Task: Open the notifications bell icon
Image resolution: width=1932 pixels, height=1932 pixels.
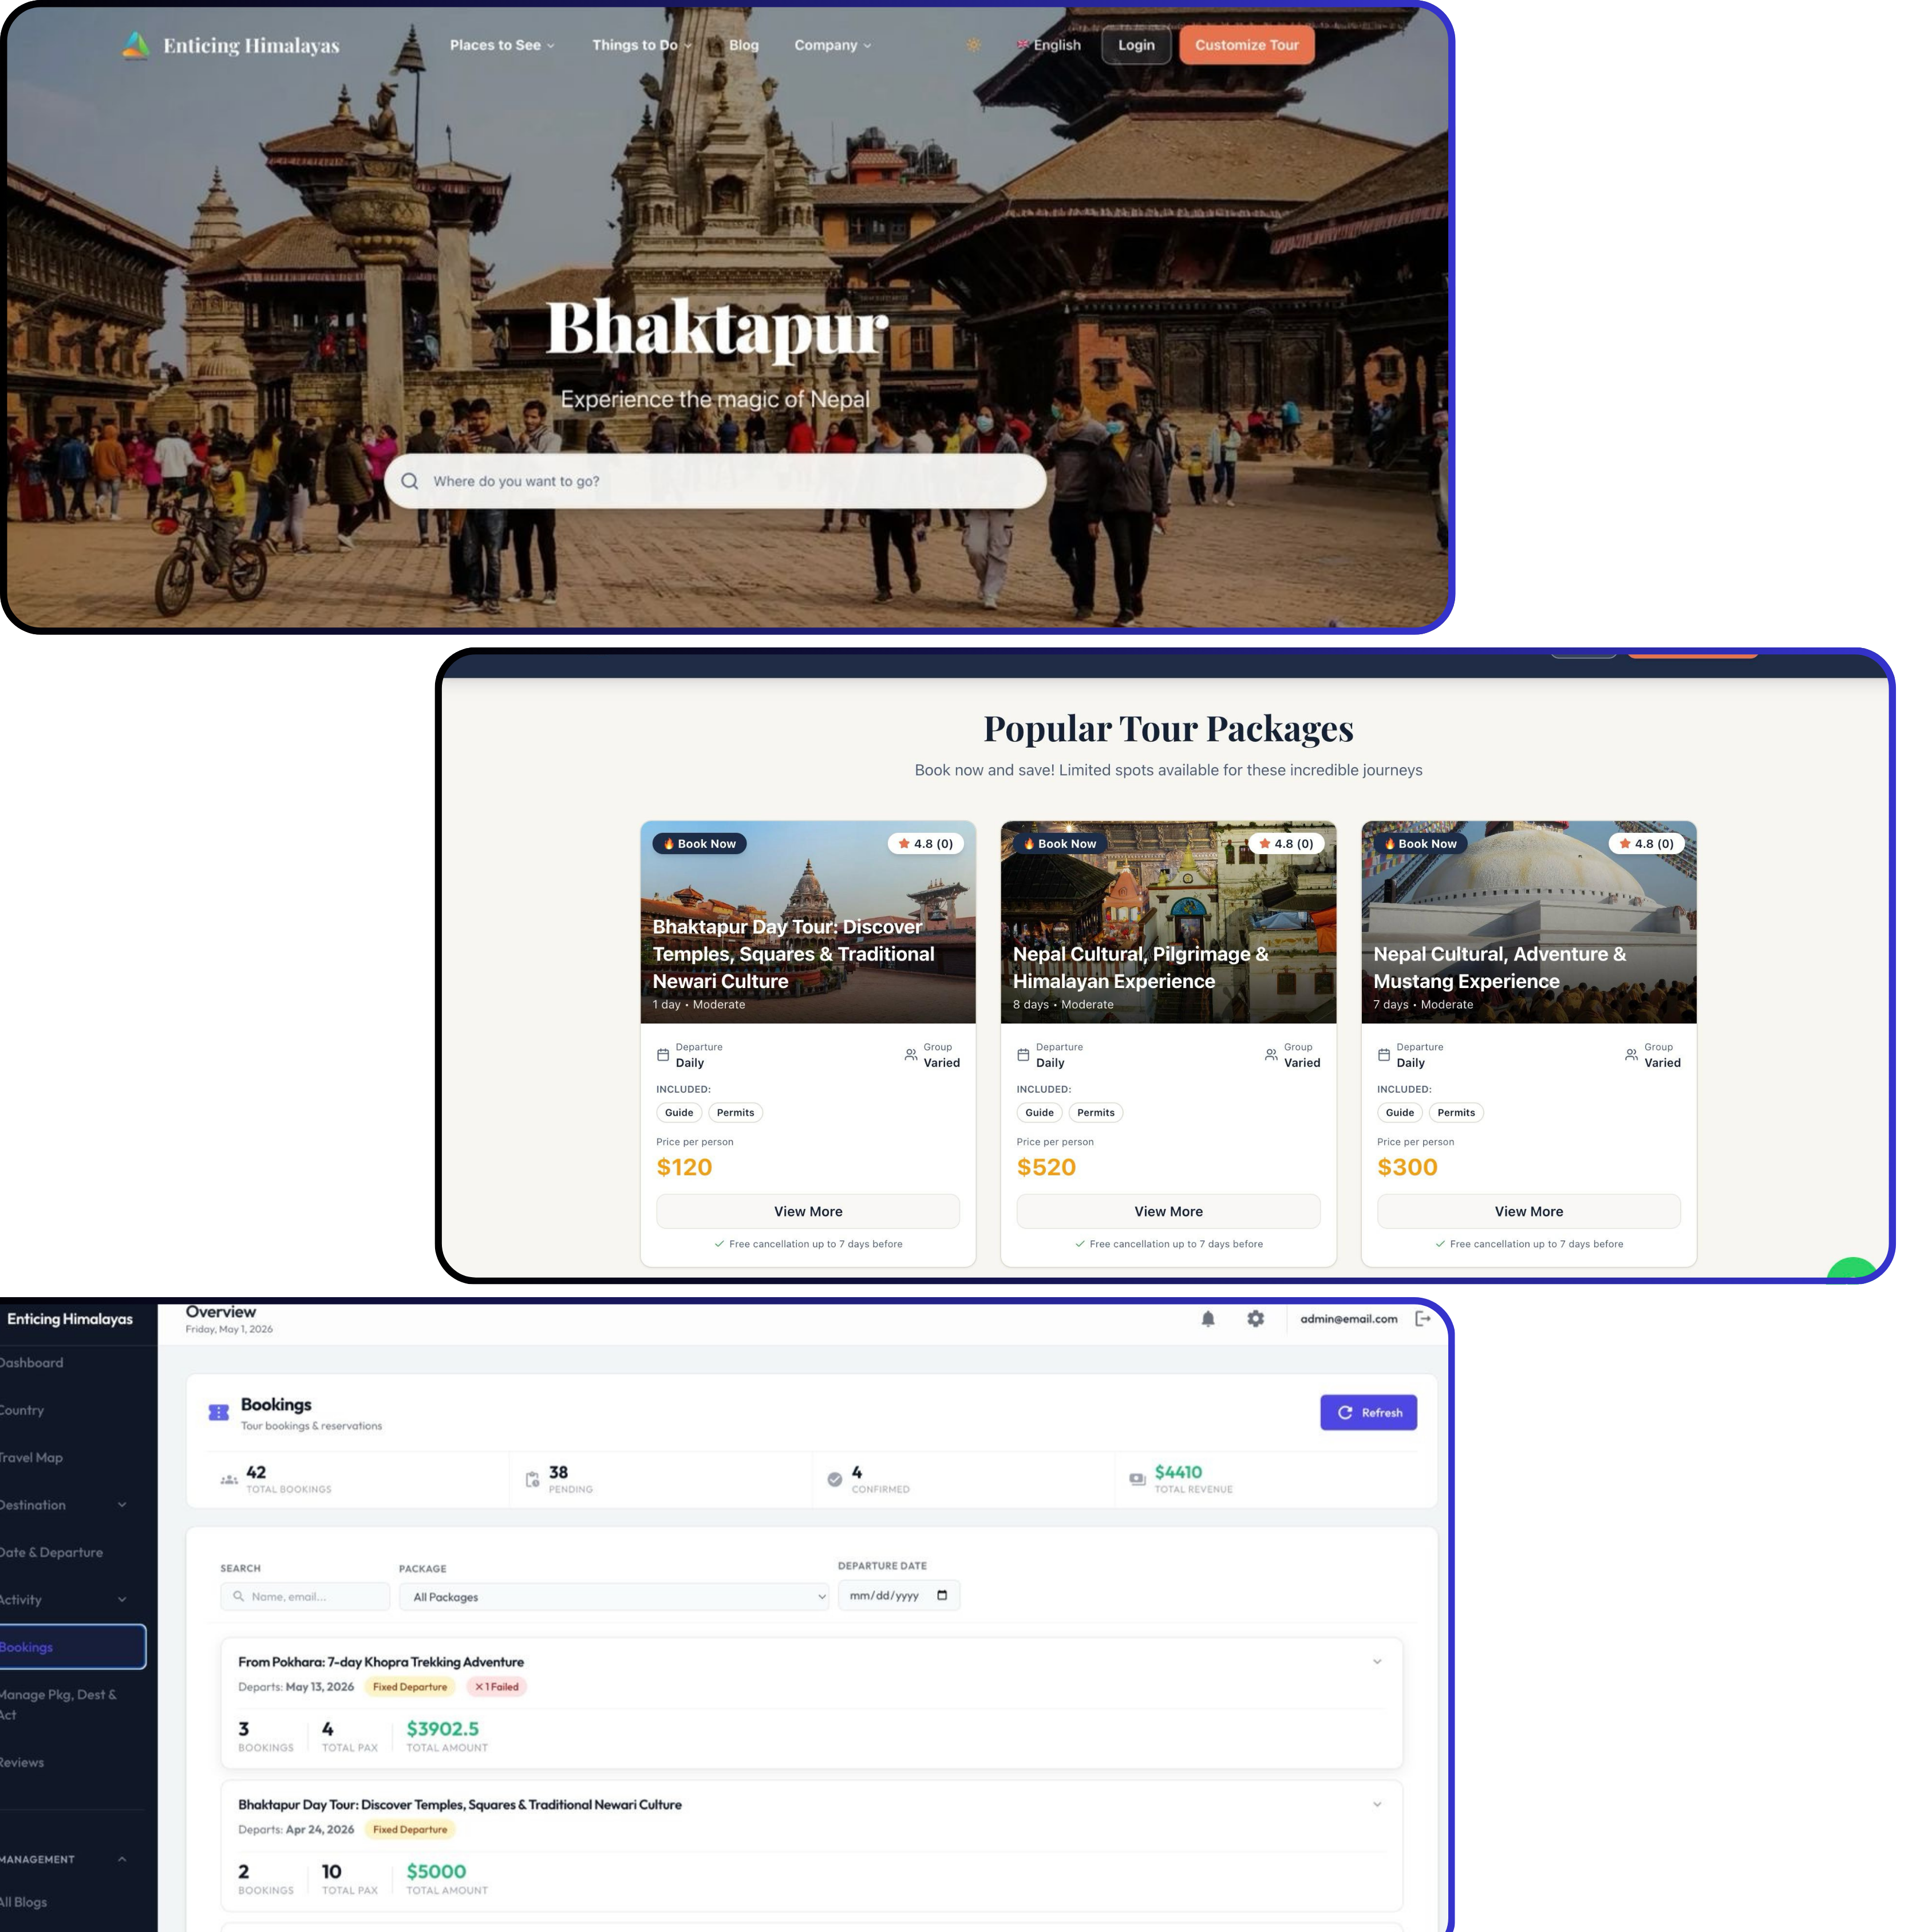Action: pos(1208,1319)
